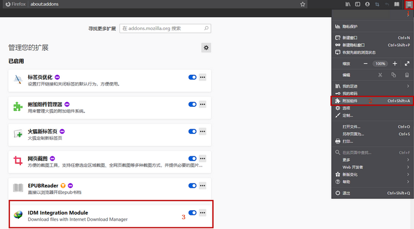The width and height of the screenshot is (414, 229).
Task: Select 隐私保护 in the menu
Action: click(x=372, y=27)
